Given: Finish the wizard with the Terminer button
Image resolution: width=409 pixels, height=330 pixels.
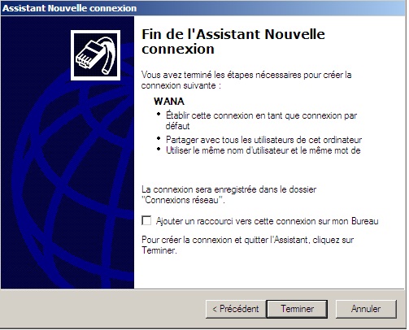Looking at the screenshot, I should 298,309.
